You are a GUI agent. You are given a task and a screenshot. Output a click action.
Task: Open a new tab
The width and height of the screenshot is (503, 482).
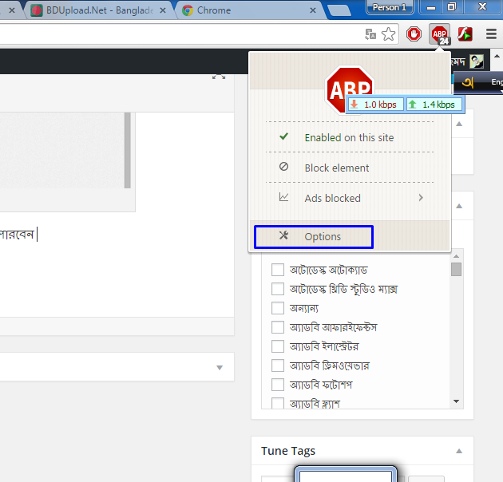pos(339,10)
